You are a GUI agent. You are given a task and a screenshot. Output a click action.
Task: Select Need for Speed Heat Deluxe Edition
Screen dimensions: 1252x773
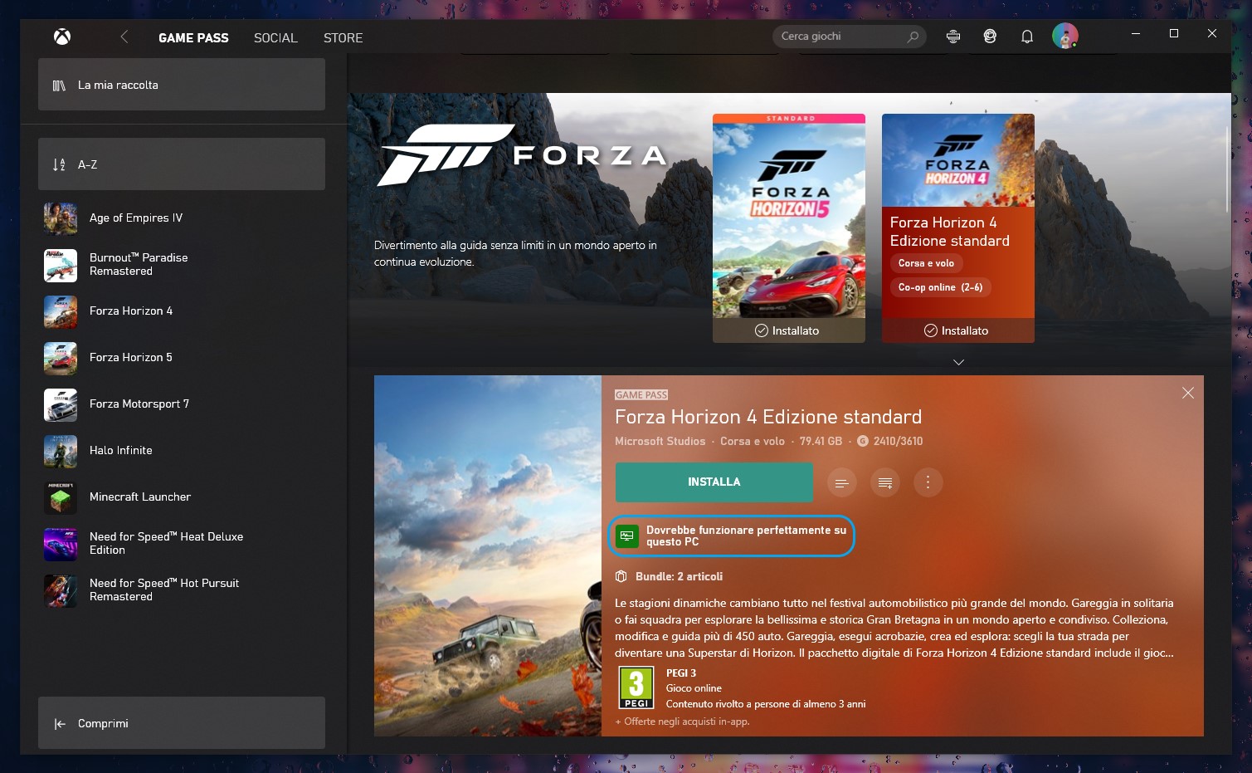[x=182, y=544]
